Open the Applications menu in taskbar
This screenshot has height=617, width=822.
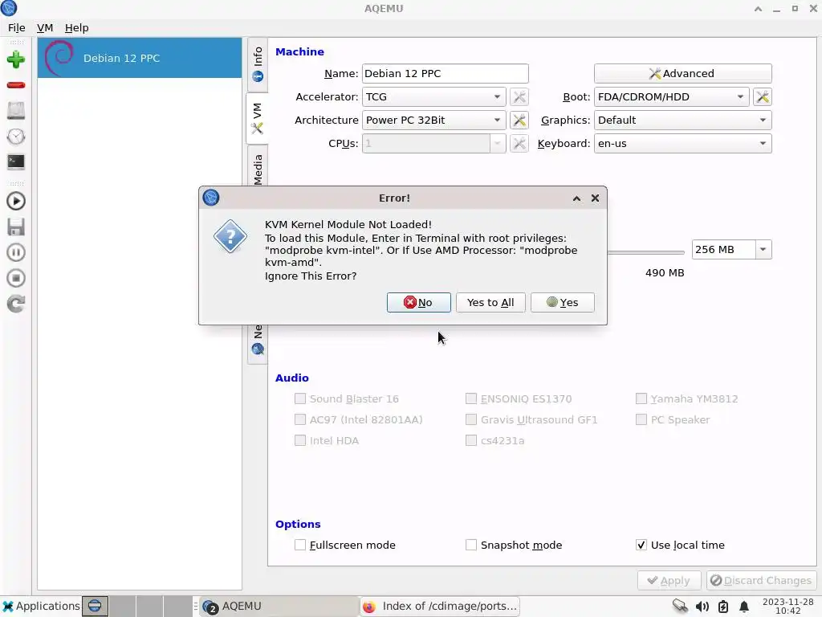tap(41, 606)
